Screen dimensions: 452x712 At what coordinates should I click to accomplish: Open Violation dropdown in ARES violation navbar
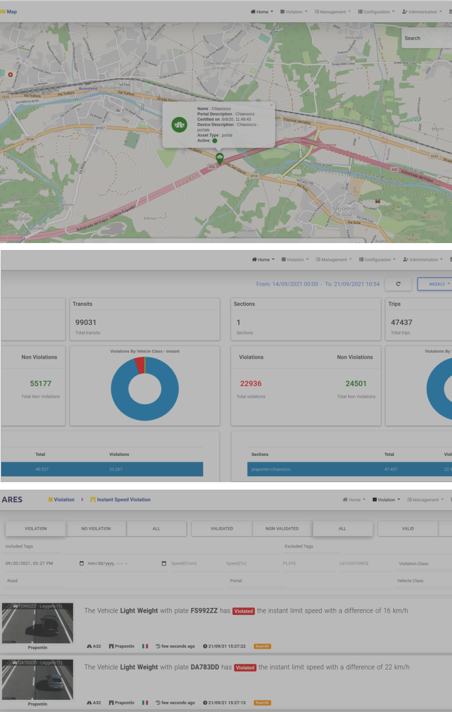point(386,499)
